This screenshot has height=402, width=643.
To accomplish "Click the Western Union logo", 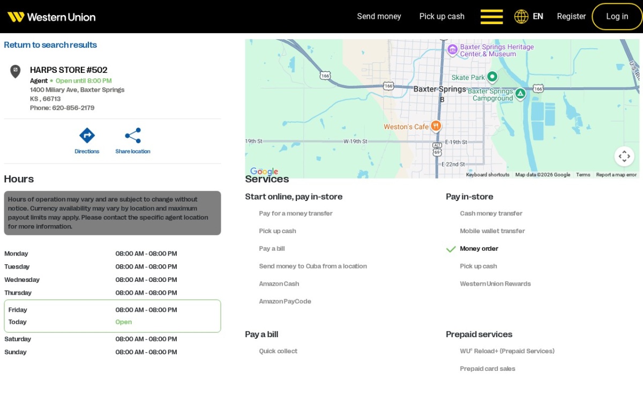I will pos(51,17).
